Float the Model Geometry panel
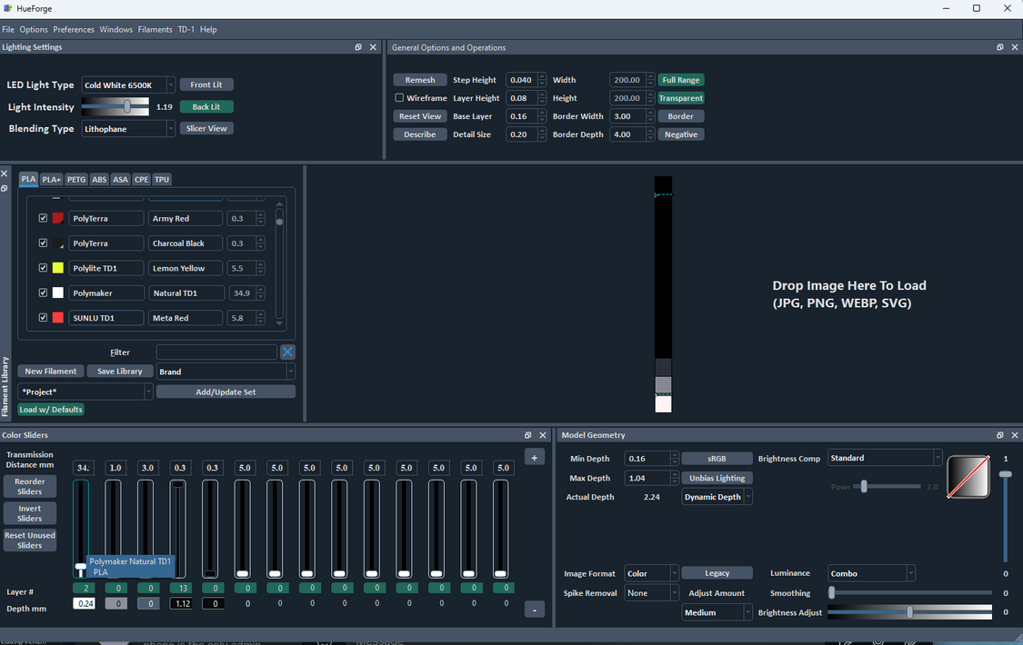Image resolution: width=1023 pixels, height=645 pixels. 1000,435
